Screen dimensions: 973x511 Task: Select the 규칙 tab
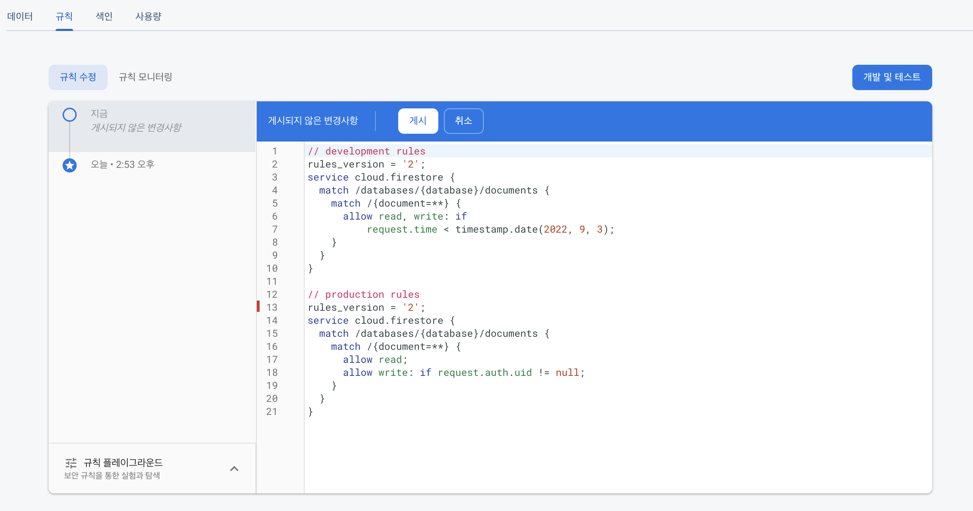pos(64,16)
